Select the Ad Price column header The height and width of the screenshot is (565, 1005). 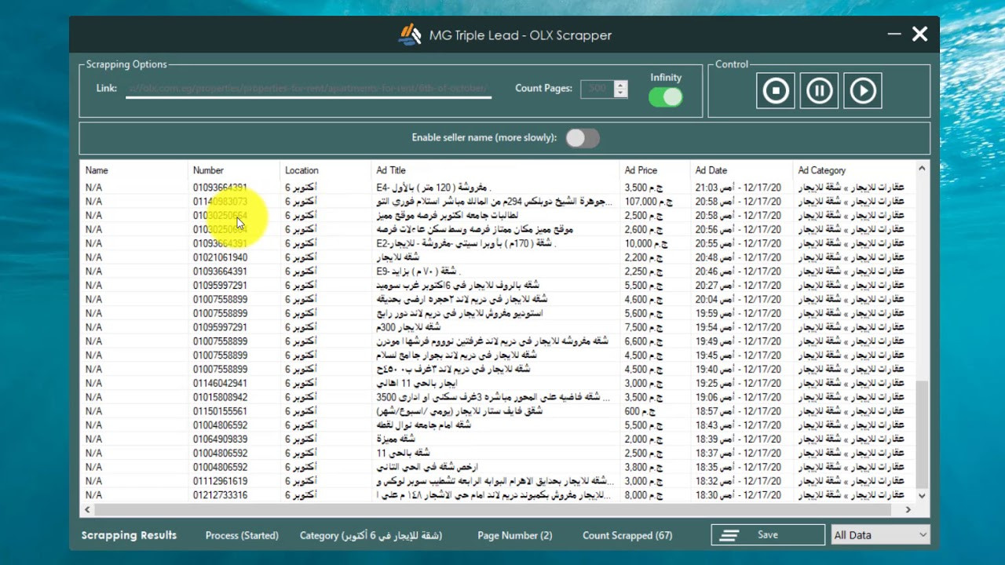pyautogui.click(x=641, y=170)
